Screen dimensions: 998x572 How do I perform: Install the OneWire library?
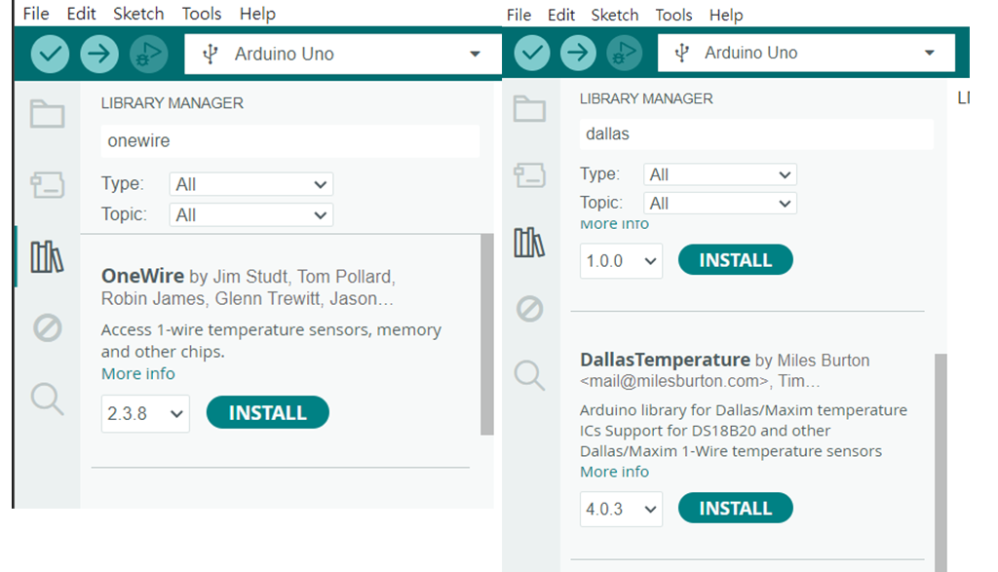pyautogui.click(x=267, y=413)
